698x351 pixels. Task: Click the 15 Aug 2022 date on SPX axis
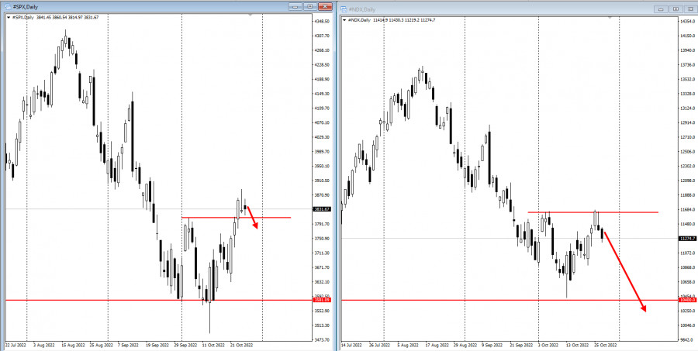click(x=73, y=345)
